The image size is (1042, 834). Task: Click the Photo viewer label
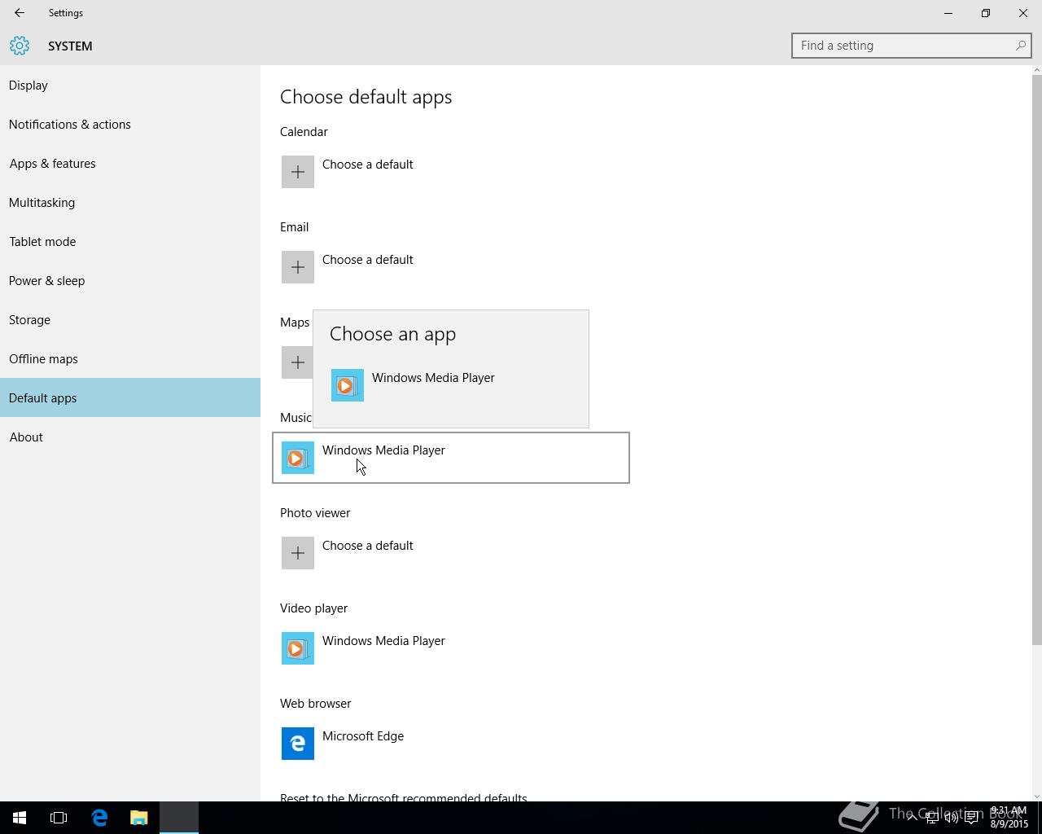315,513
